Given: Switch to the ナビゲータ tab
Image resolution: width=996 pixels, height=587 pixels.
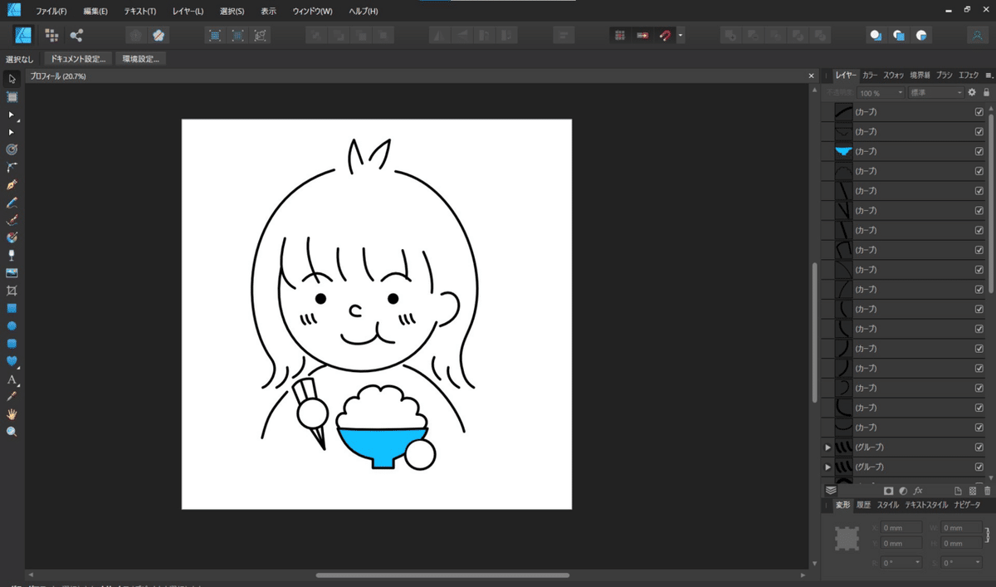Looking at the screenshot, I should point(967,505).
